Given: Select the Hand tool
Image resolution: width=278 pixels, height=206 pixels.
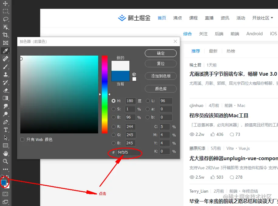Looking at the screenshot, I should (x=5, y=153).
